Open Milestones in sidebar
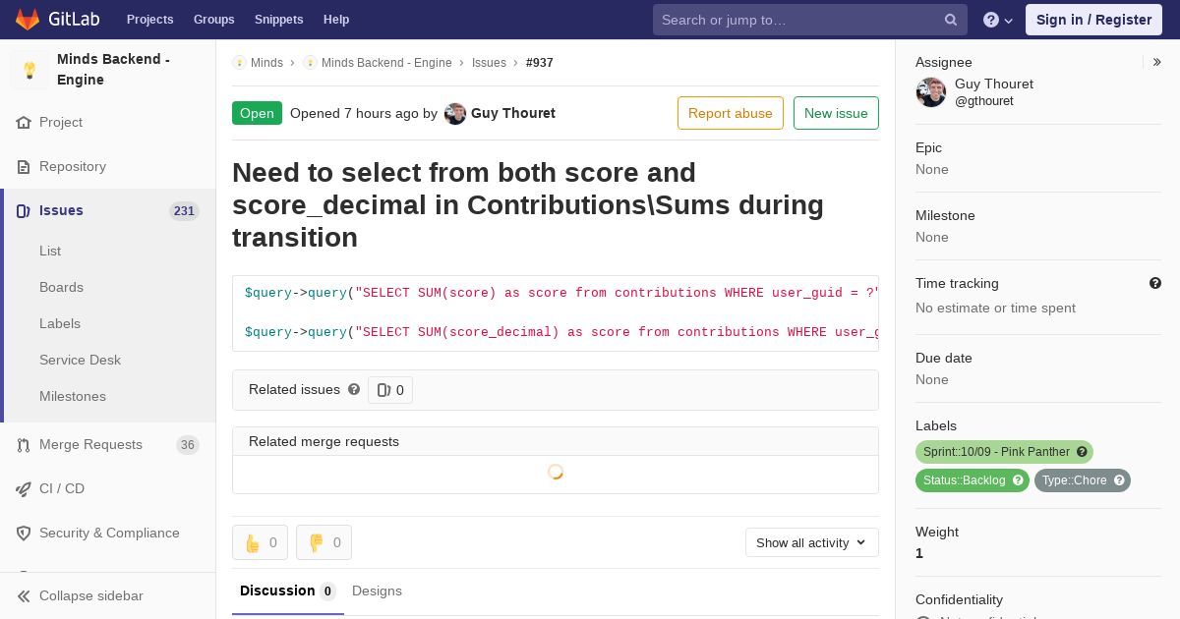Image resolution: width=1180 pixels, height=619 pixels. (73, 396)
